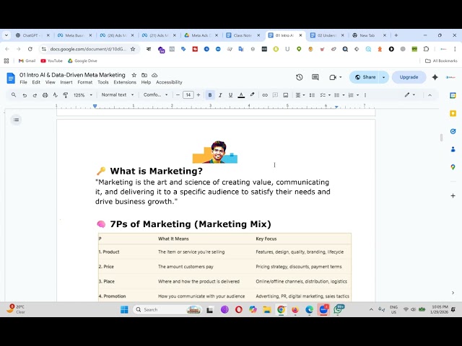
Task: Open the Move to folder icon
Action: pyautogui.click(x=144, y=75)
